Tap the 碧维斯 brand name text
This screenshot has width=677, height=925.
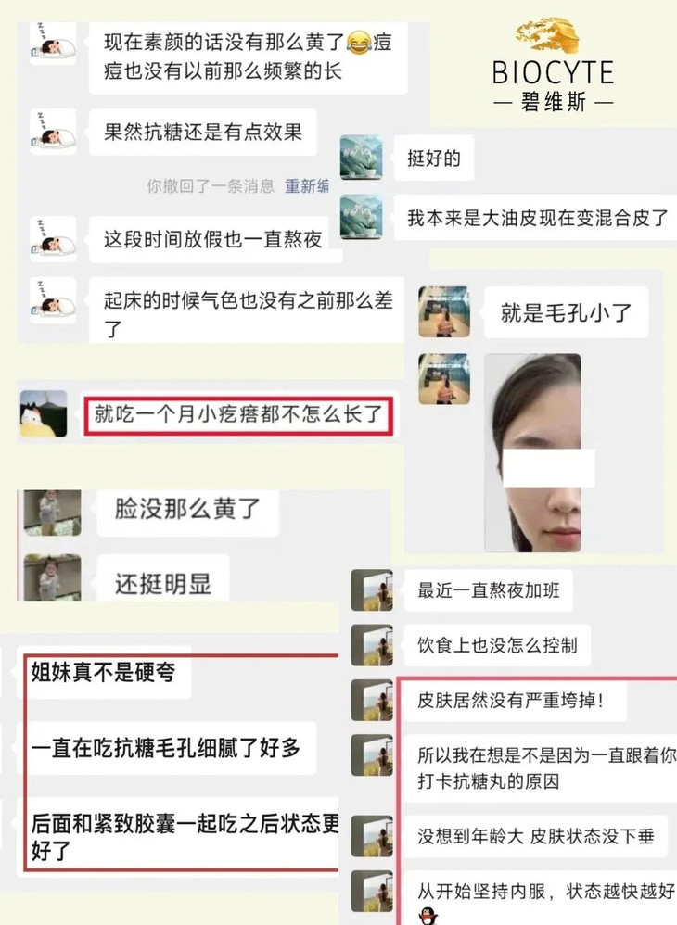click(x=554, y=103)
